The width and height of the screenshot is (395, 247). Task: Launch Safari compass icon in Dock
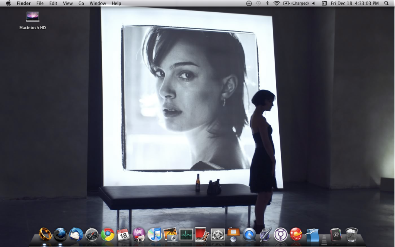pyautogui.click(x=92, y=235)
